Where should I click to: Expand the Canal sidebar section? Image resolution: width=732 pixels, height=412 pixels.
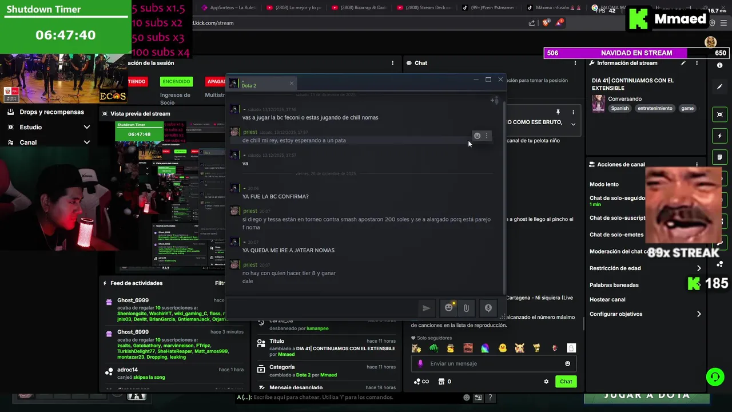[x=86, y=142]
